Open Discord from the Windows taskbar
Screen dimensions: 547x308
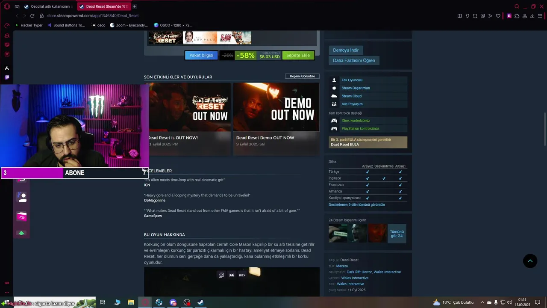[173, 302]
